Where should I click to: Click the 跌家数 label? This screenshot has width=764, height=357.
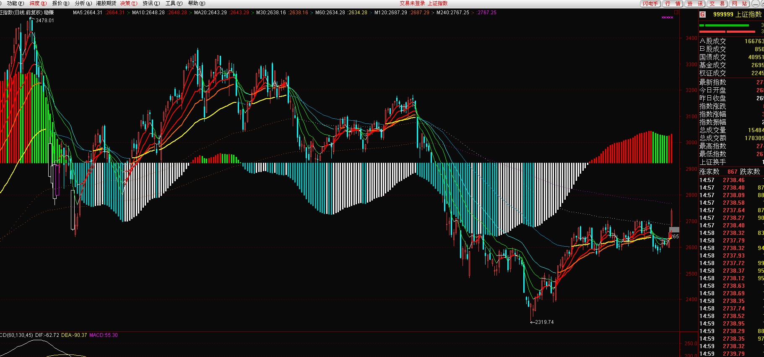tap(750, 172)
